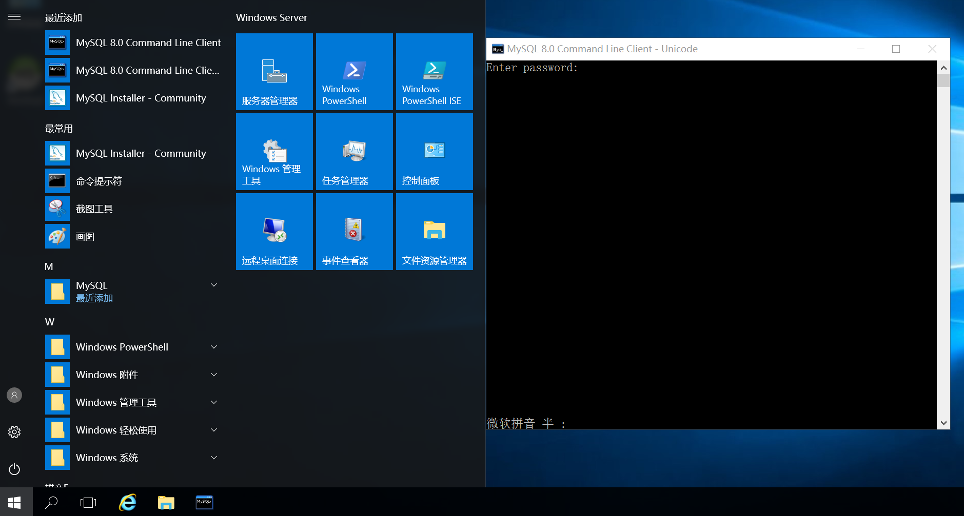The height and width of the screenshot is (516, 964).
Task: Open MySQL Installer - Community under 最近添加
Action: tap(133, 98)
